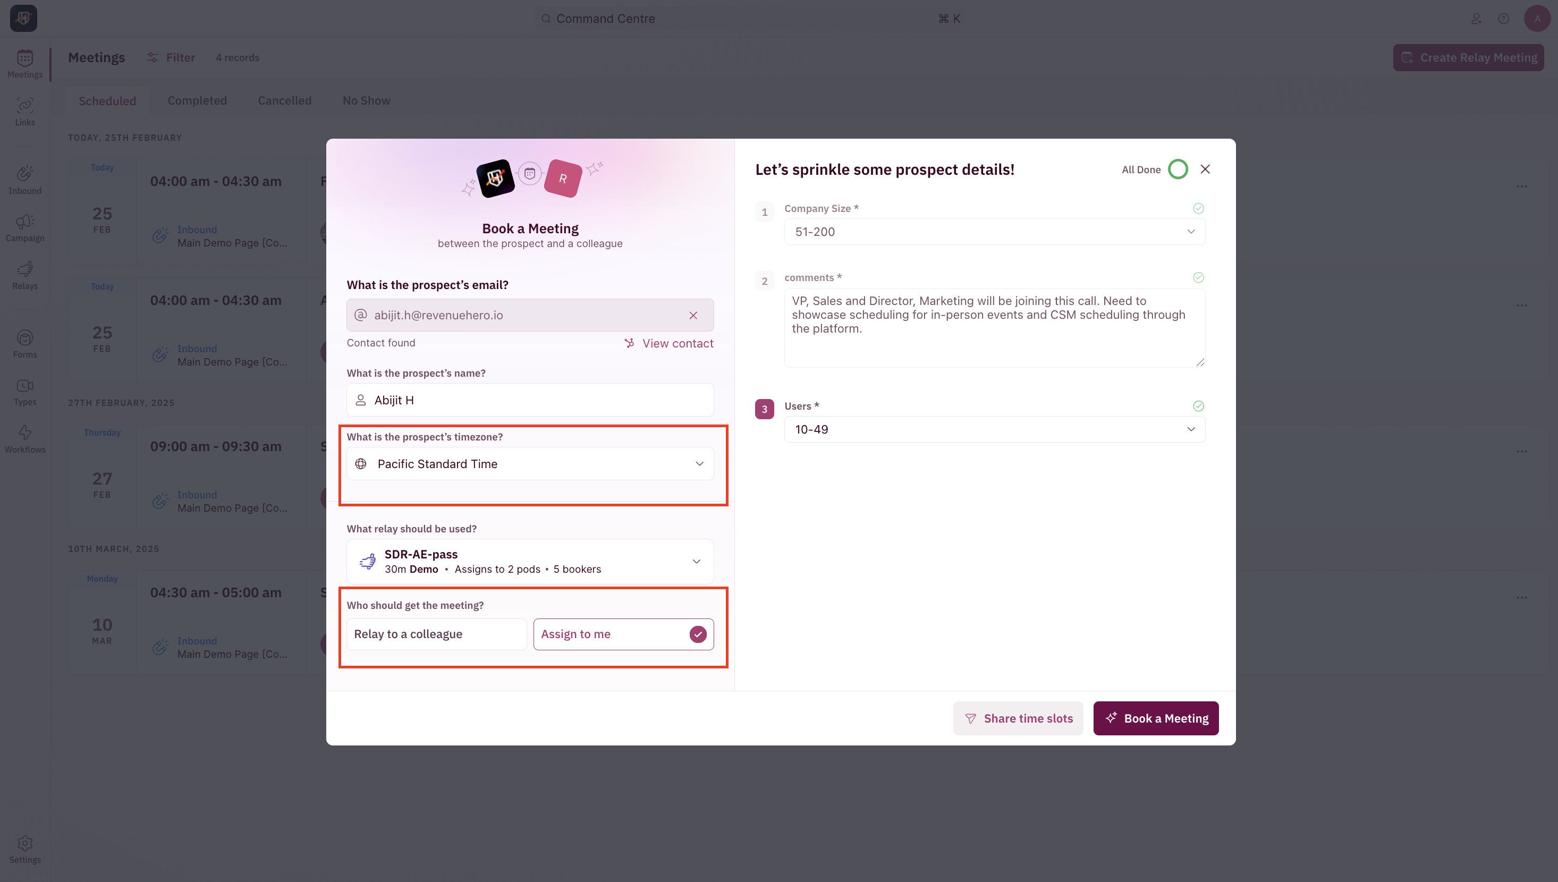Clear the prospect email with X icon
Viewport: 1558px width, 882px height.
pos(693,315)
